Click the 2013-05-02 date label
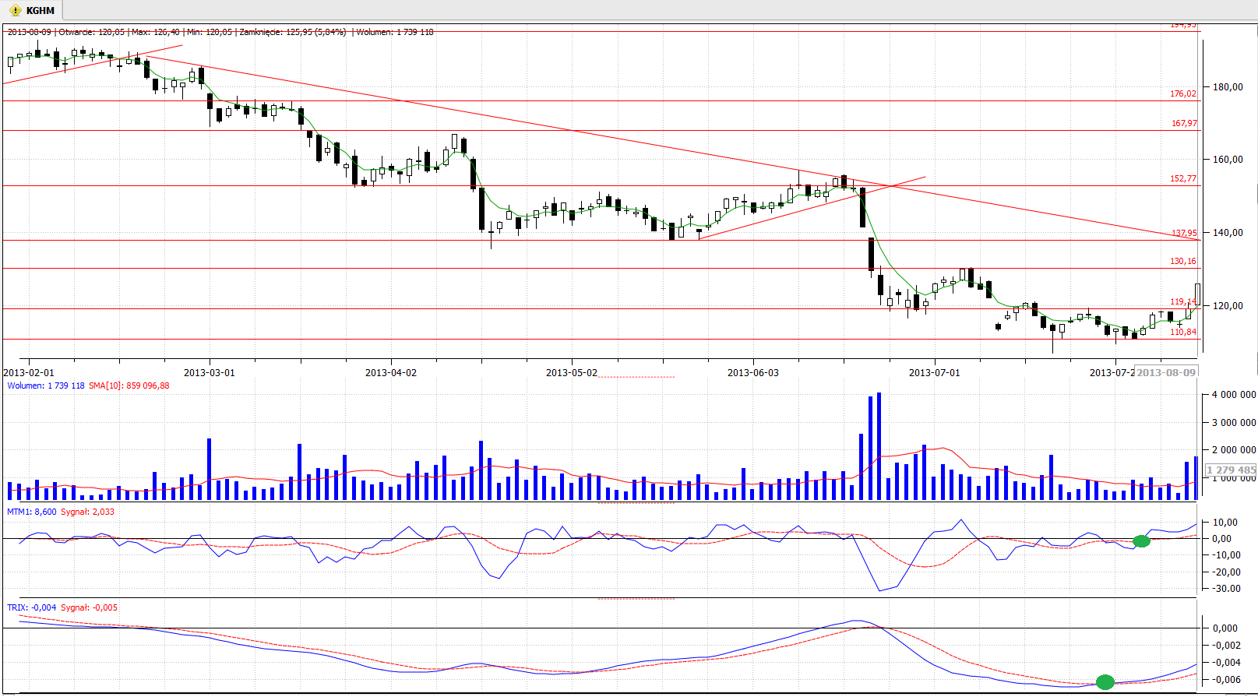Viewport: 1258px width, 697px height. click(572, 373)
